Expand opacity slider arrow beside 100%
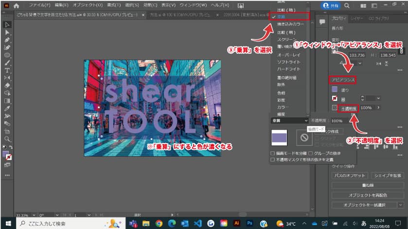Screen dimensions: 408x229 click(x=378, y=108)
